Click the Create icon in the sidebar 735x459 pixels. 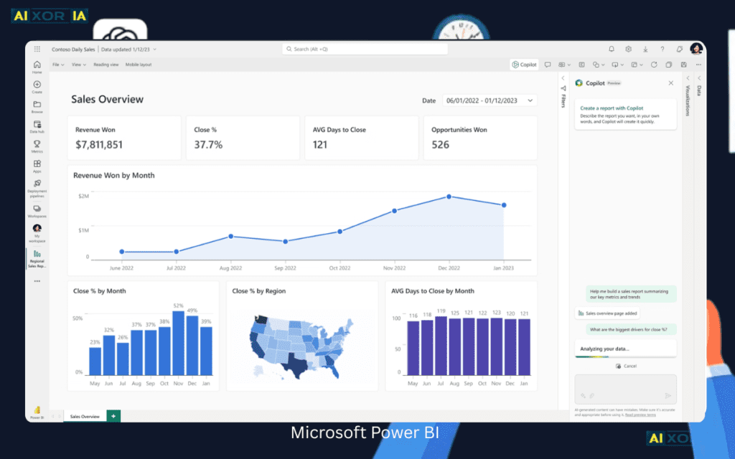[37, 86]
